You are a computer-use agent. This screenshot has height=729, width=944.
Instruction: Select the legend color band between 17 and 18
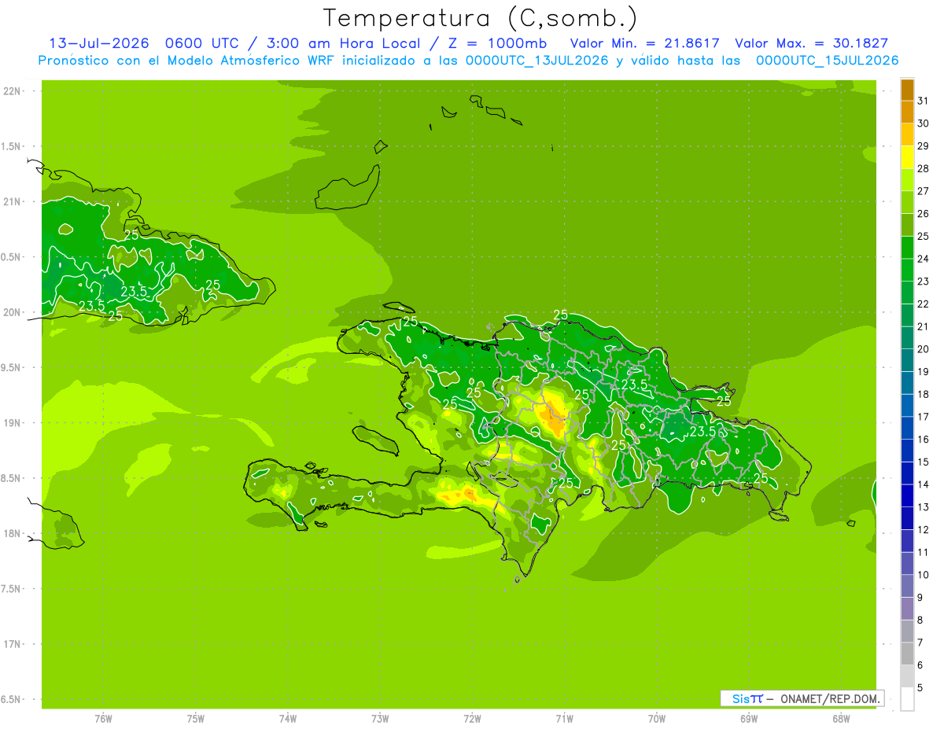point(907,406)
